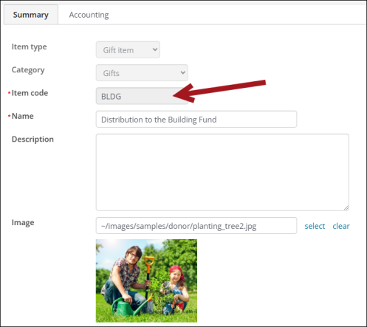The width and height of the screenshot is (367, 327).
Task: Open the Category dropdown showing Gifts
Action: point(142,73)
